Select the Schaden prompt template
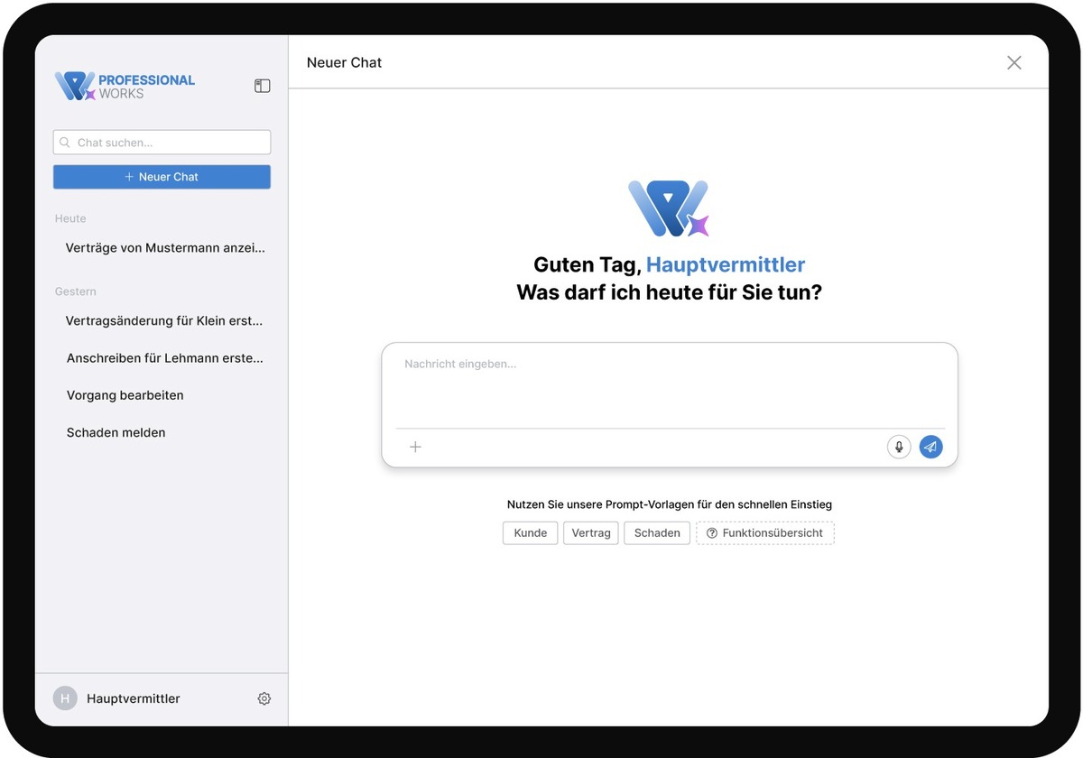 [x=657, y=533]
